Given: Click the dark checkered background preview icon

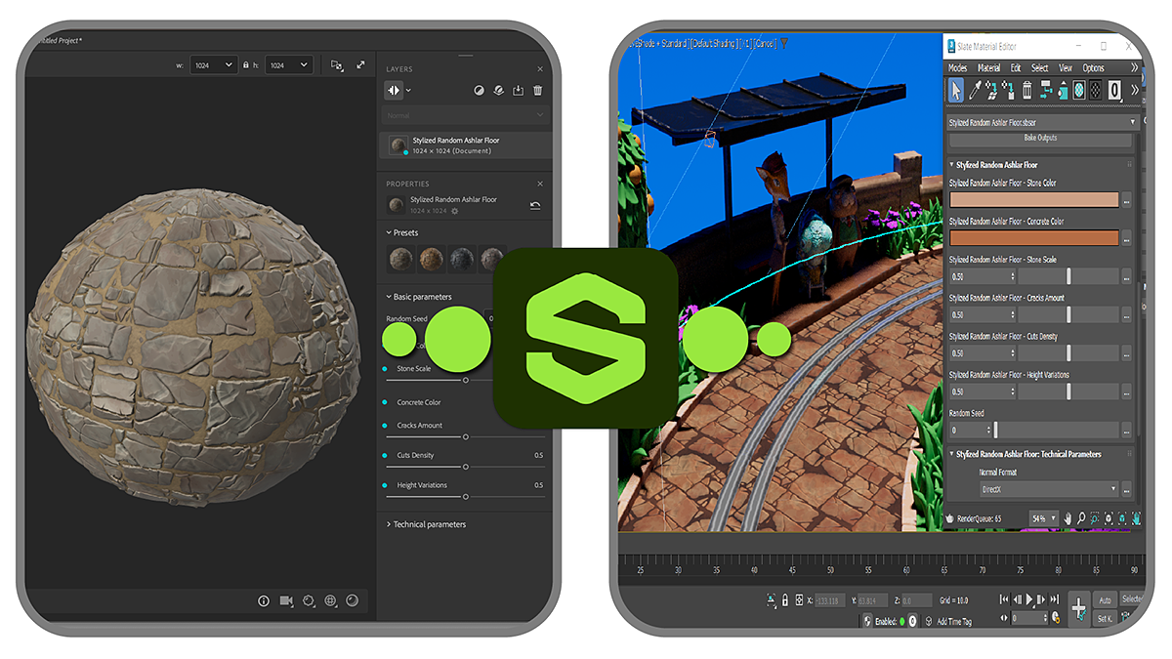Looking at the screenshot, I should point(1096,90).
